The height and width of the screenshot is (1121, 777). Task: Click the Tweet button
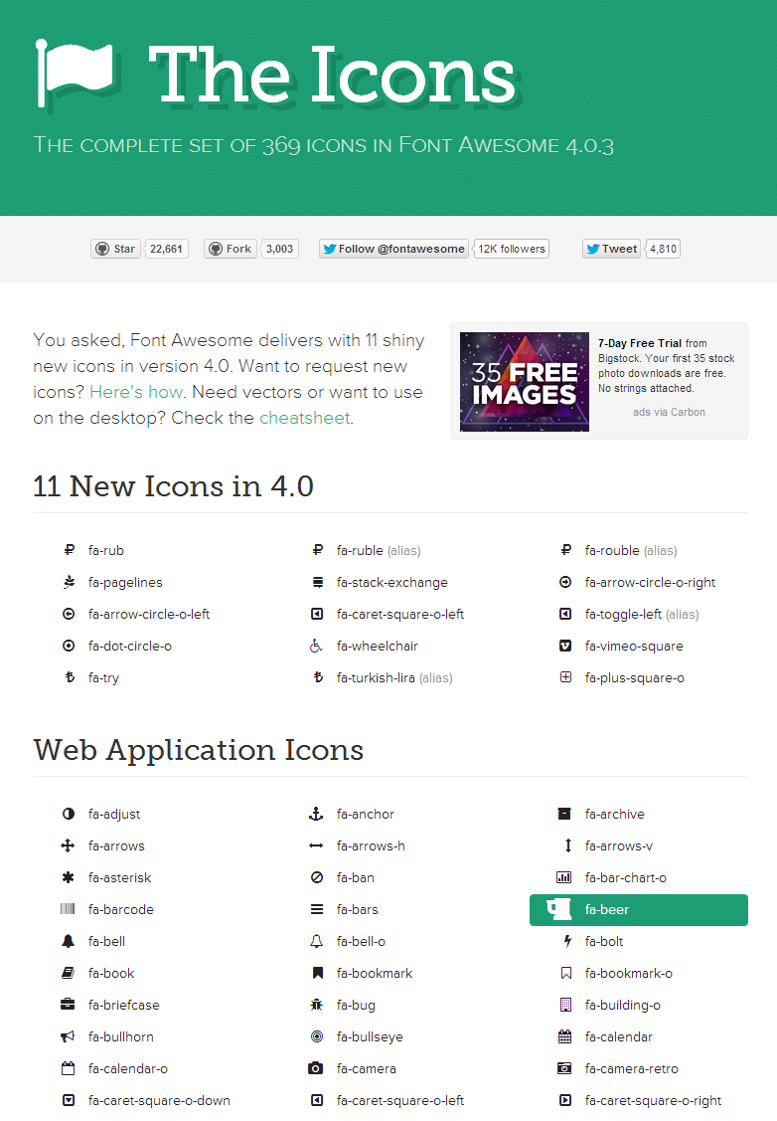[x=611, y=249]
